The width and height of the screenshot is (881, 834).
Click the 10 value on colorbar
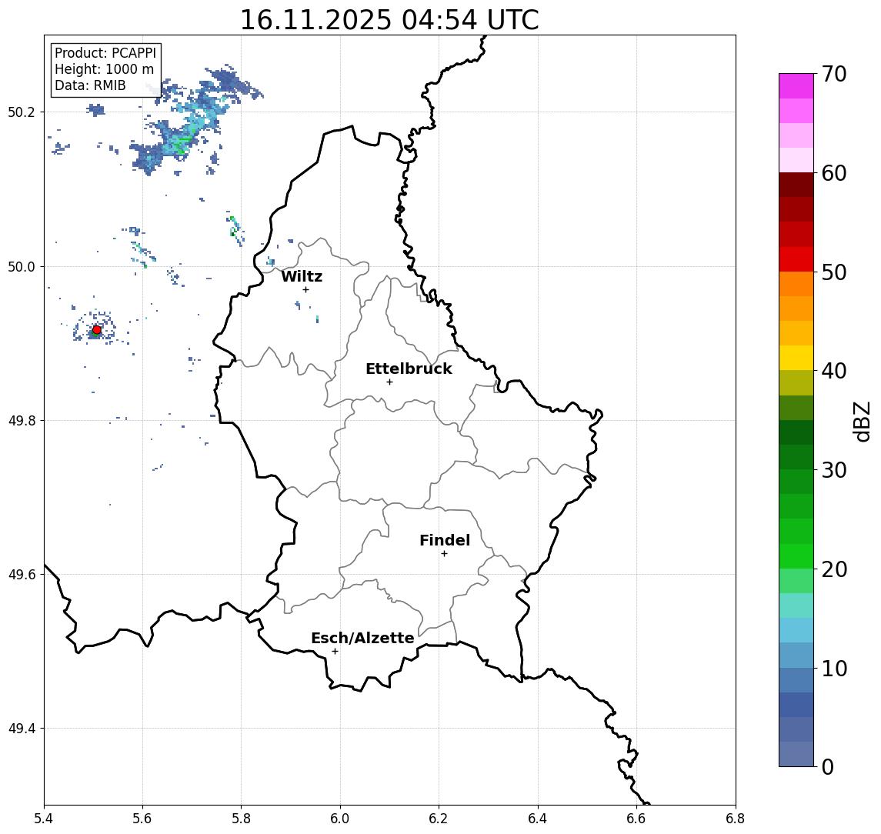point(833,669)
